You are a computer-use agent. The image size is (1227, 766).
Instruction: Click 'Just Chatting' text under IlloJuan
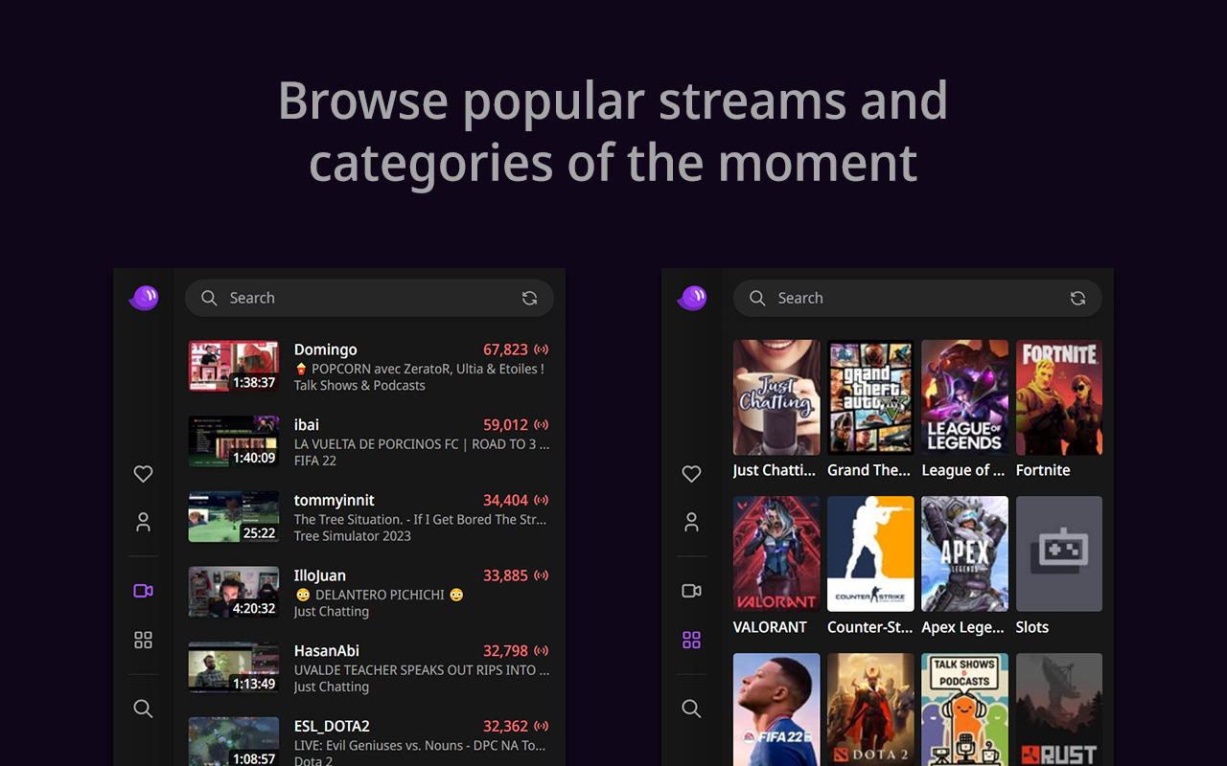332,611
